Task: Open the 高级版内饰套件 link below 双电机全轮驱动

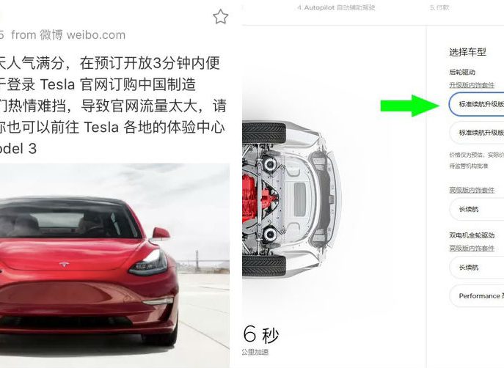Action: pyautogui.click(x=472, y=248)
